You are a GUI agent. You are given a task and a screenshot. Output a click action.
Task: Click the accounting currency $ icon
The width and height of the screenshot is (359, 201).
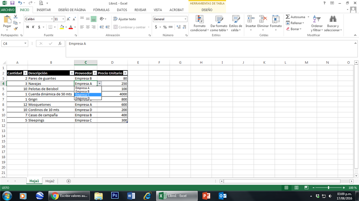click(x=156, y=27)
